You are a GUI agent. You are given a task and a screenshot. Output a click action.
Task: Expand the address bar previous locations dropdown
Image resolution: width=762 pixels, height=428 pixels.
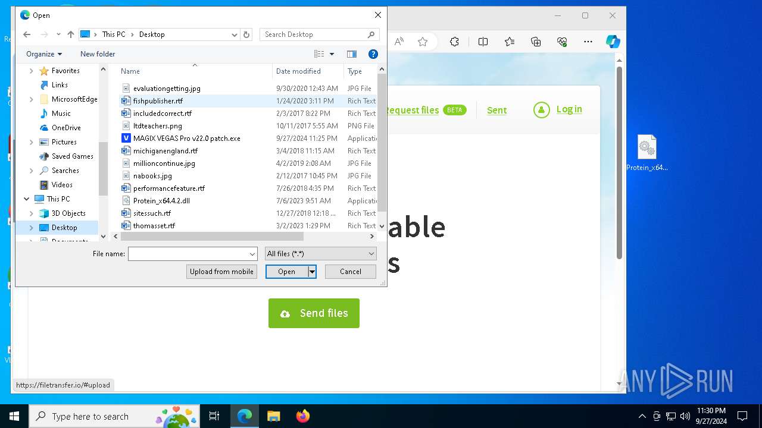235,34
